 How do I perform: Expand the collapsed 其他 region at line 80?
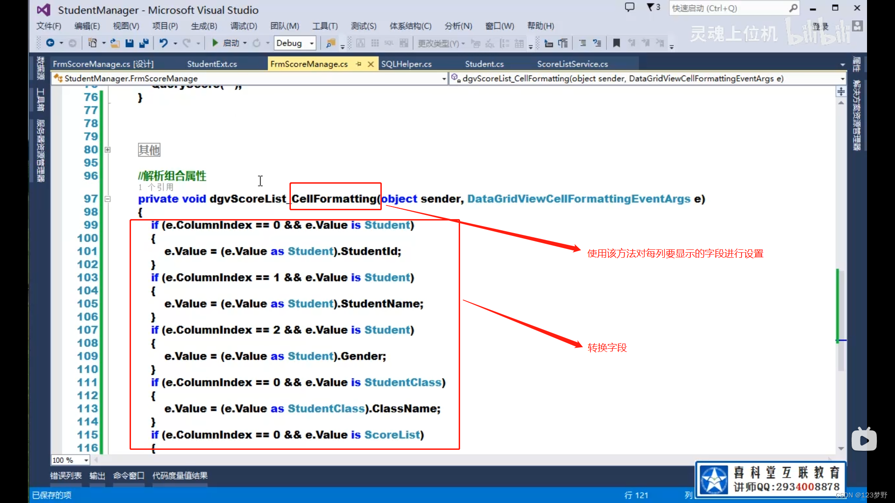click(108, 150)
